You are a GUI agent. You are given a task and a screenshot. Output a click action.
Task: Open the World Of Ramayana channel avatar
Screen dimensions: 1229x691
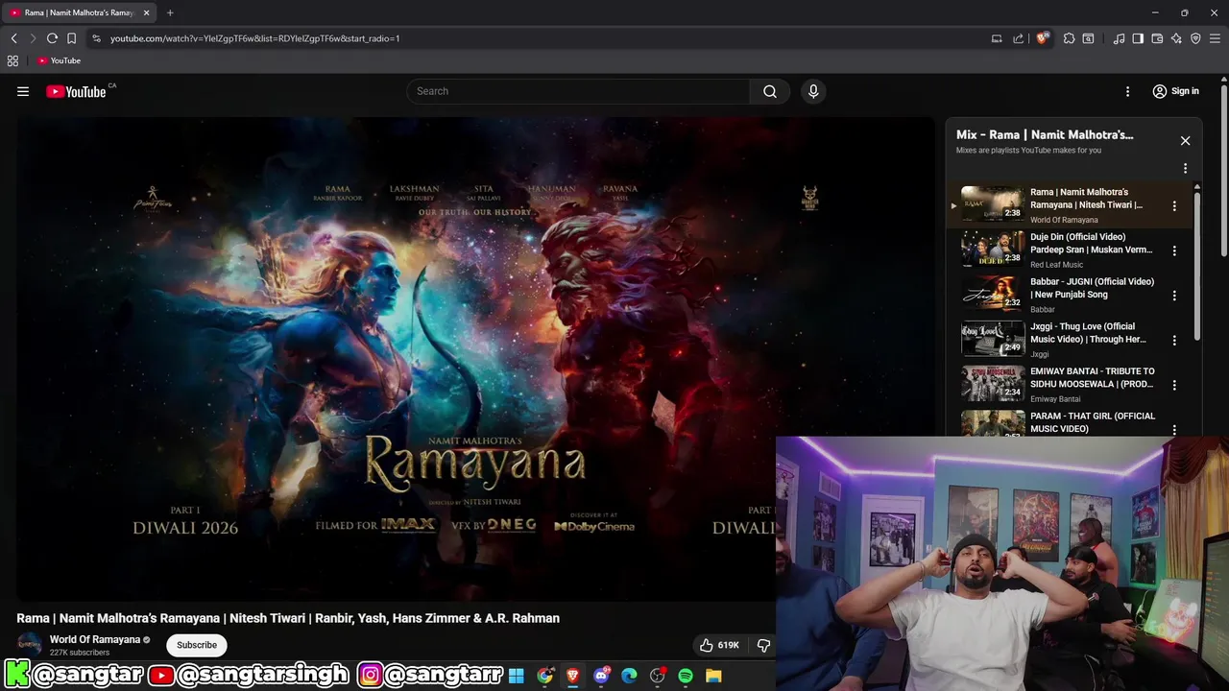[30, 644]
